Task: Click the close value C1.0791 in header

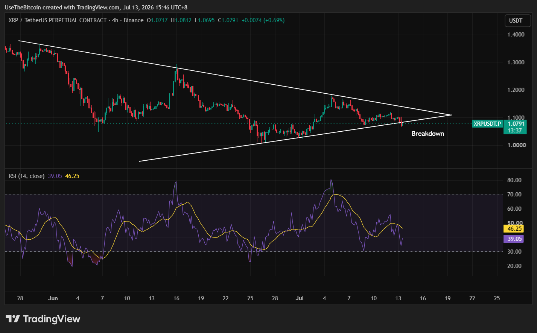Action: (228, 20)
